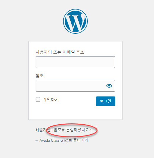Viewport: 154px width, 158px height.
Task: Focus the 사용자명 또는 이메일 주소 input field
Action: (75, 62)
